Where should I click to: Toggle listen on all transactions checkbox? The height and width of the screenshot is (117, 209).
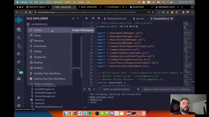coord(101,89)
